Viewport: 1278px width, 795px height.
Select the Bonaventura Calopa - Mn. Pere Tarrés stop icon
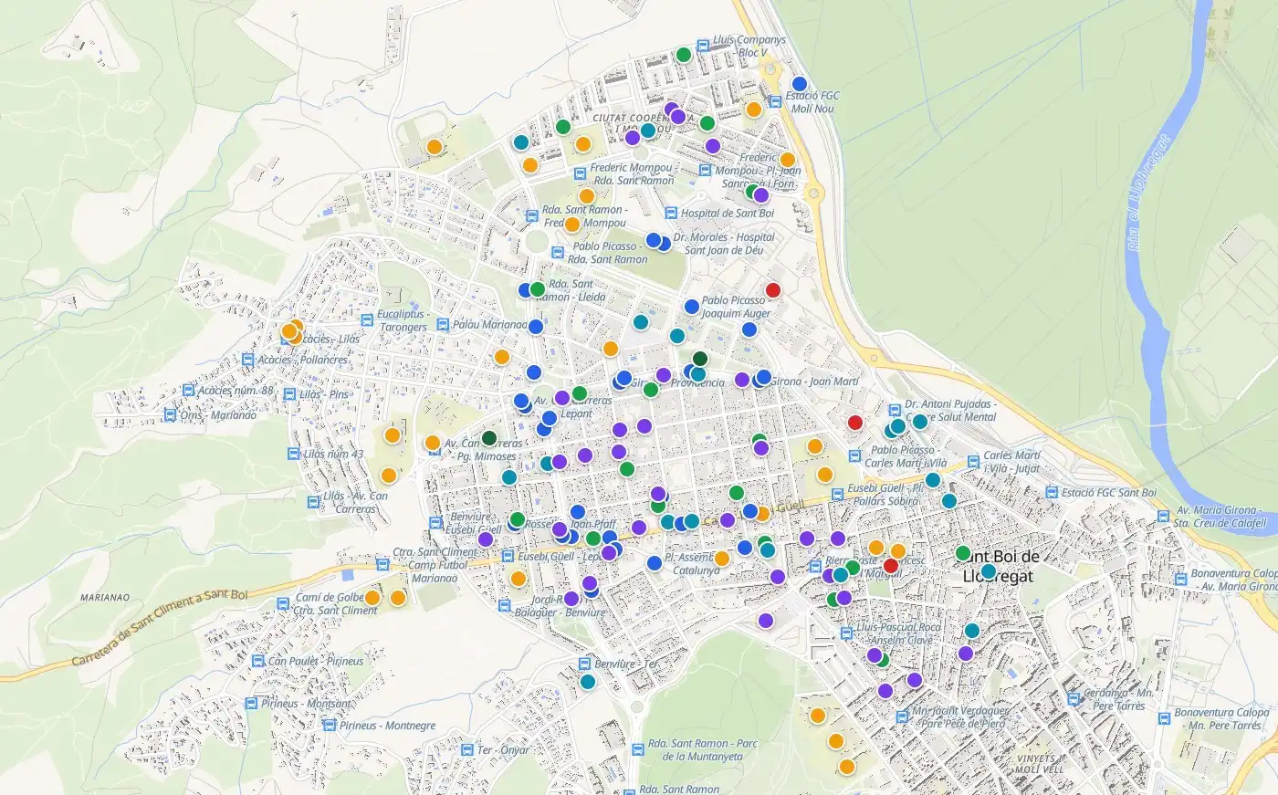coord(1164,719)
